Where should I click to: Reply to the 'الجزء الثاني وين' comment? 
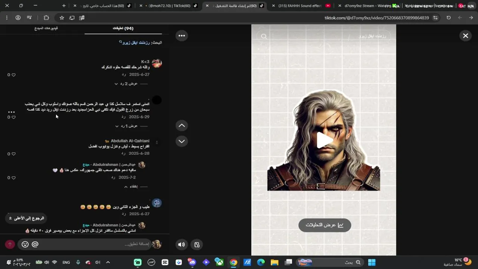pyautogui.click(x=124, y=214)
